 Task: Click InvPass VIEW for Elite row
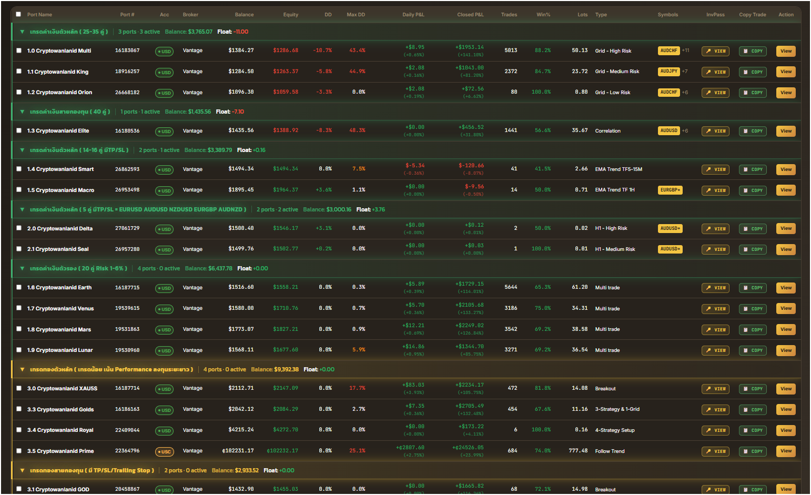(x=715, y=131)
